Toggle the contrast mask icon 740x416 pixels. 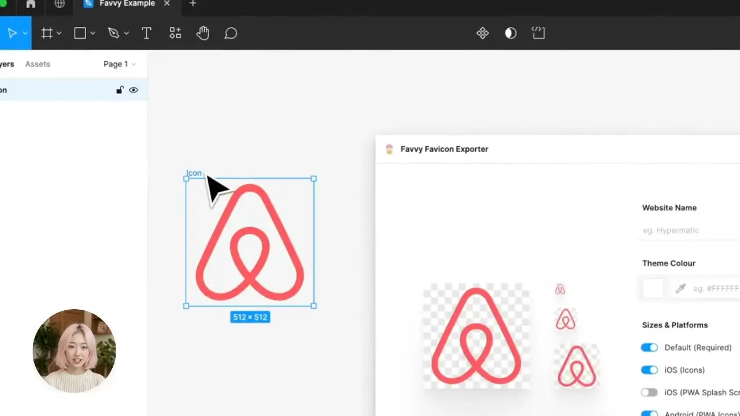pos(510,34)
